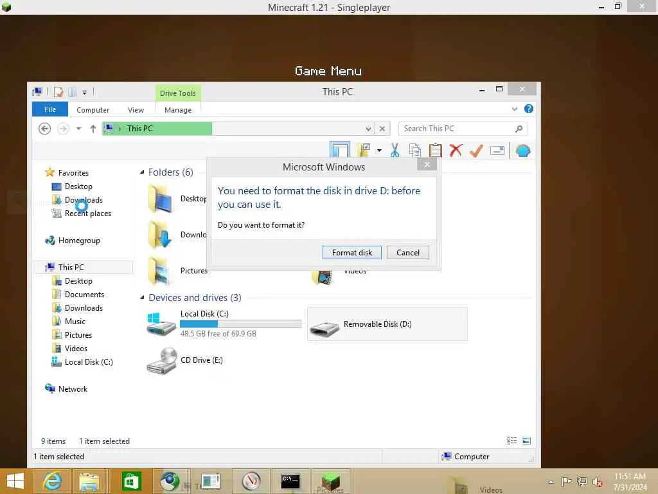This screenshot has height=494, width=658.
Task: Collapse the Folders (6) group
Action: [x=142, y=172]
